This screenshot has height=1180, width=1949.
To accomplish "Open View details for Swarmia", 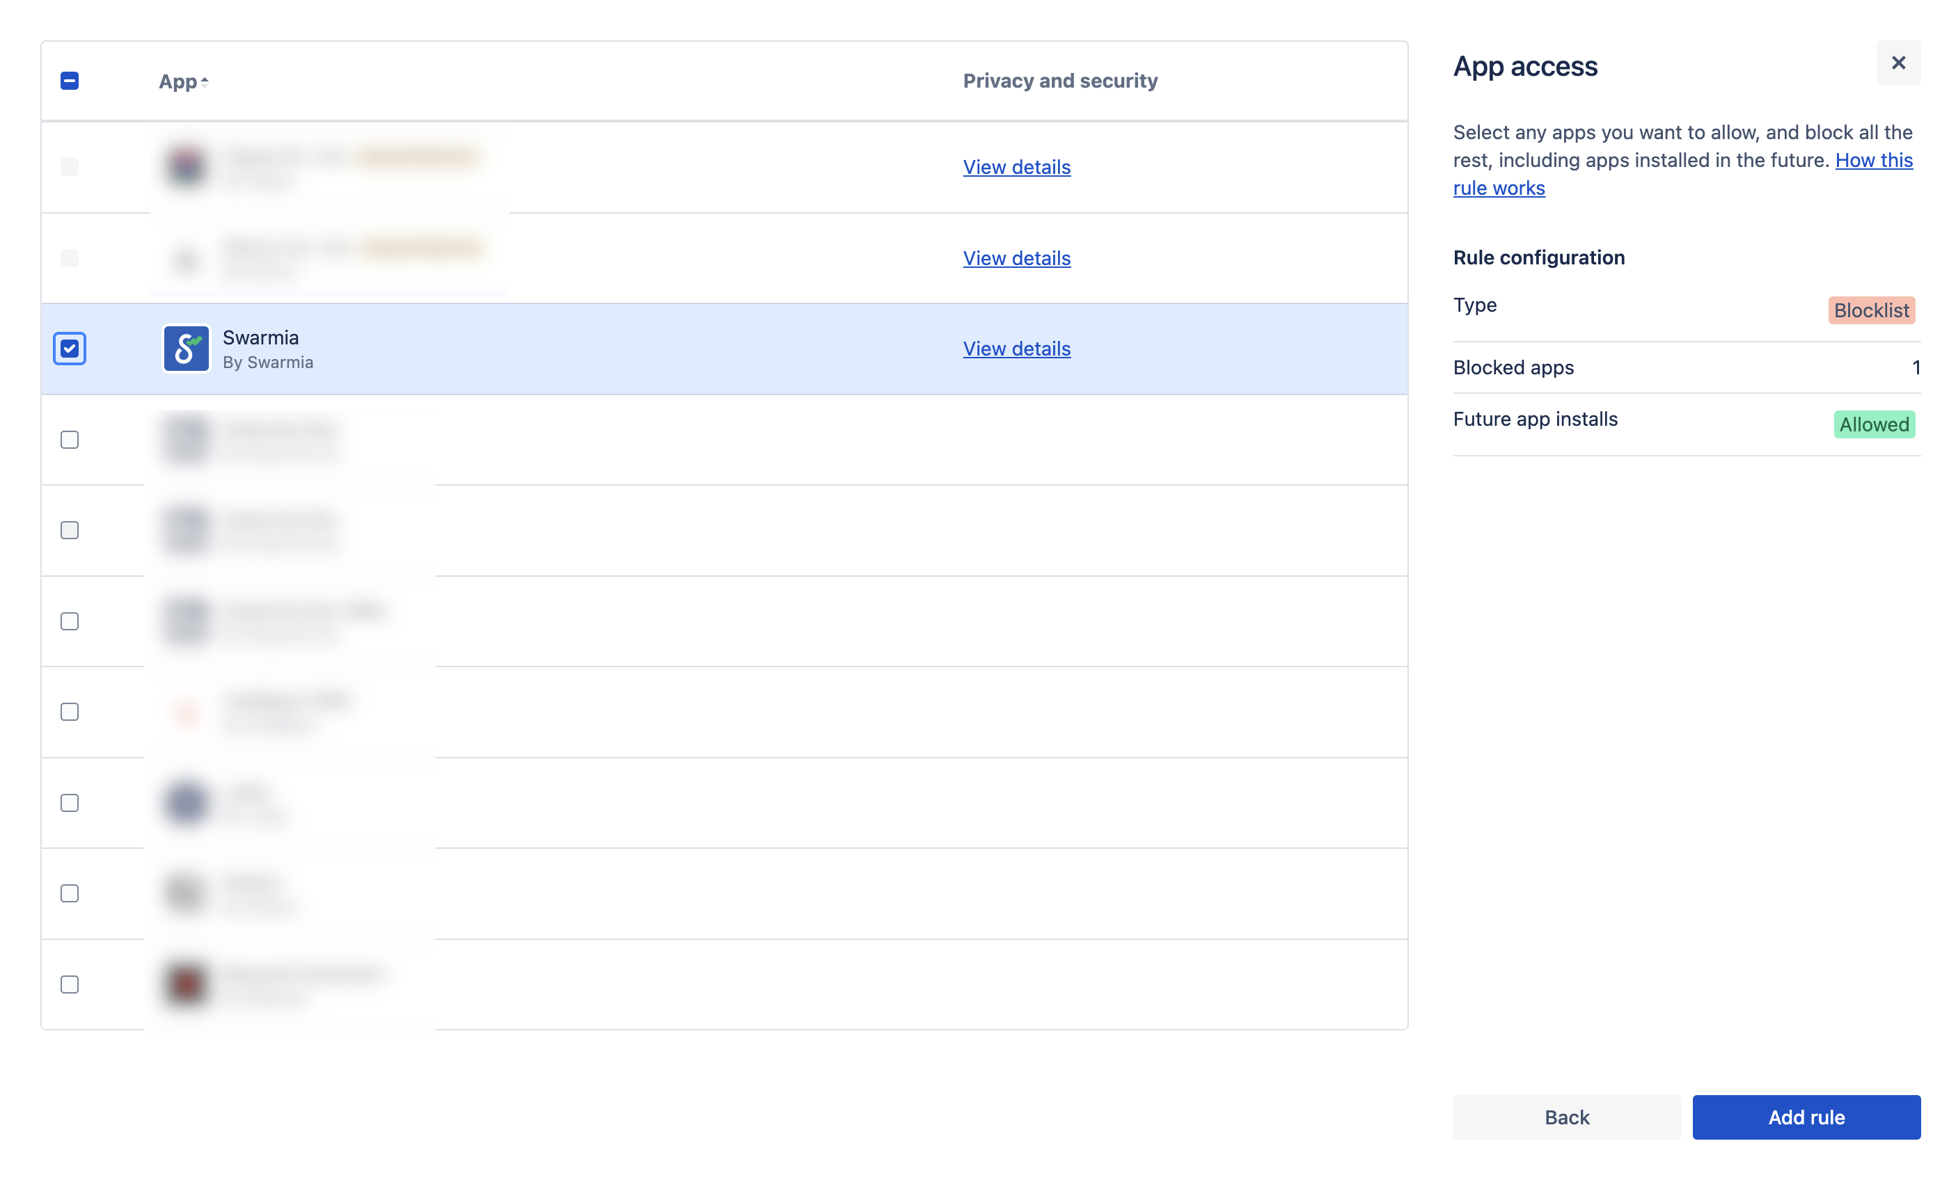I will click(x=1016, y=349).
